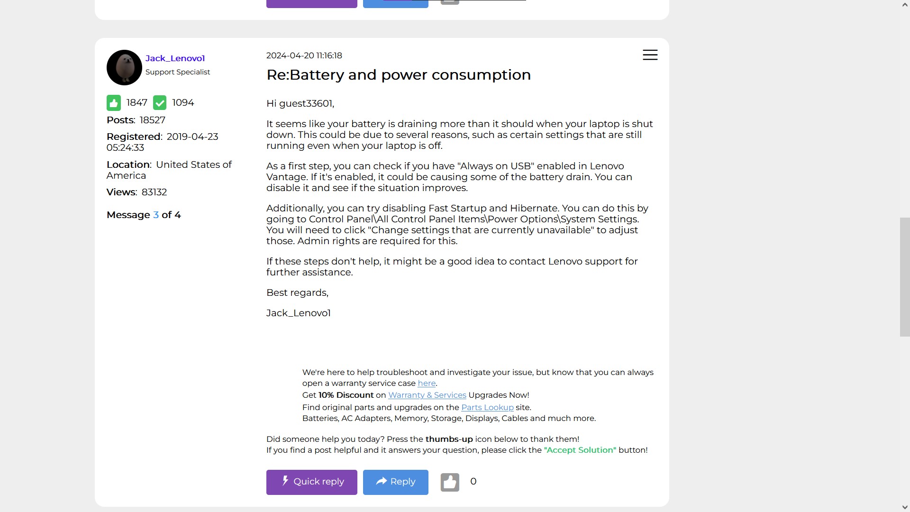Give a thumbs-up below the post
Image resolution: width=910 pixels, height=512 pixels.
tap(449, 482)
